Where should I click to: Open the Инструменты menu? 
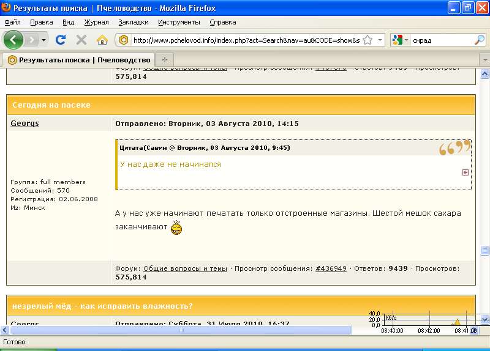[x=179, y=22]
